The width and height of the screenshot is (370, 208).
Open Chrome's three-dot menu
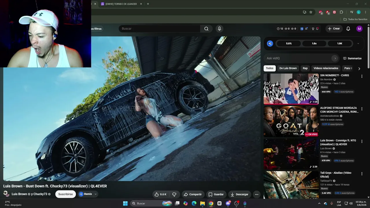tap(365, 12)
